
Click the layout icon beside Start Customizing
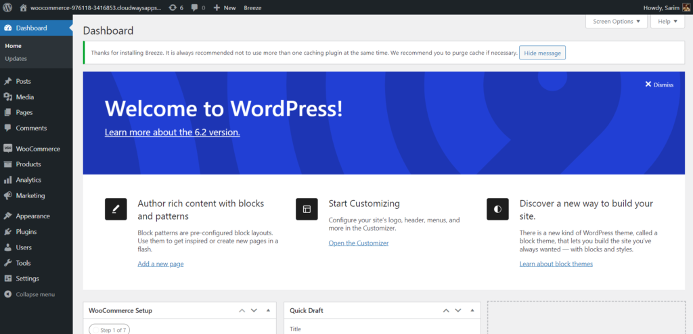(307, 209)
